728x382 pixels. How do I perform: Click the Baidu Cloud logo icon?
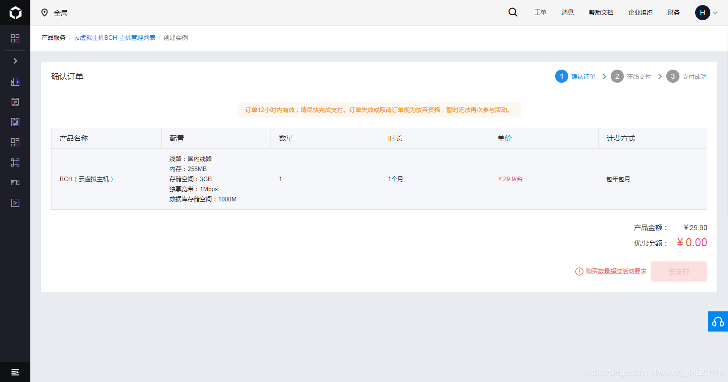[15, 13]
